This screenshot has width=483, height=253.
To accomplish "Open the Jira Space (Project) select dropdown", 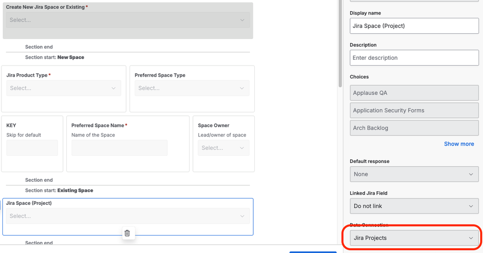I will (x=128, y=216).
